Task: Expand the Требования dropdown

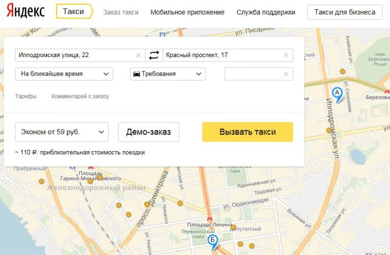Action: pos(168,74)
